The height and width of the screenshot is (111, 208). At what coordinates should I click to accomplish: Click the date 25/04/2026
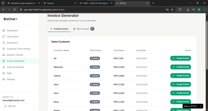click(142, 84)
